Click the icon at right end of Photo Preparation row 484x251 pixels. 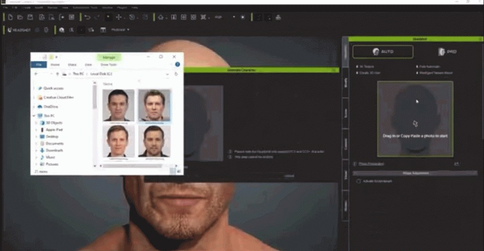point(457,164)
